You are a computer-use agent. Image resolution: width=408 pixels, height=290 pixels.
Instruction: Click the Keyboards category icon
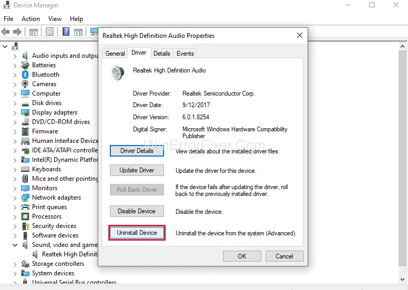pos(25,169)
